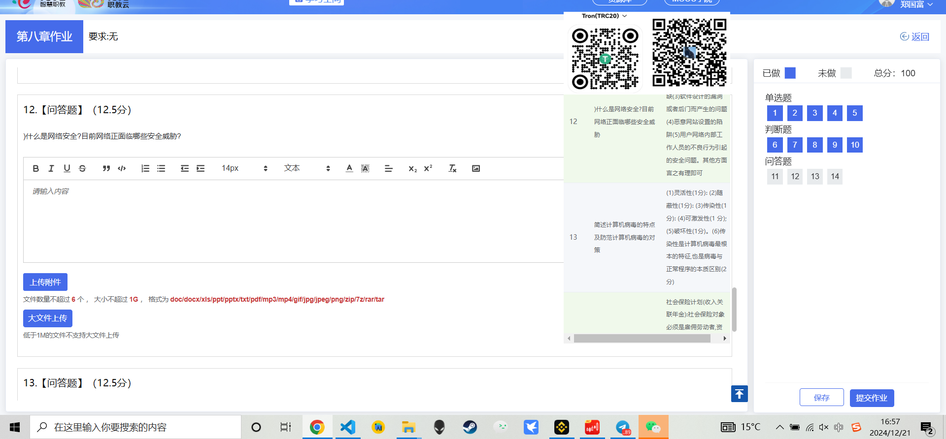Screen dimensions: 946x439
Task: Apply ordered numbered list
Action: pos(145,168)
